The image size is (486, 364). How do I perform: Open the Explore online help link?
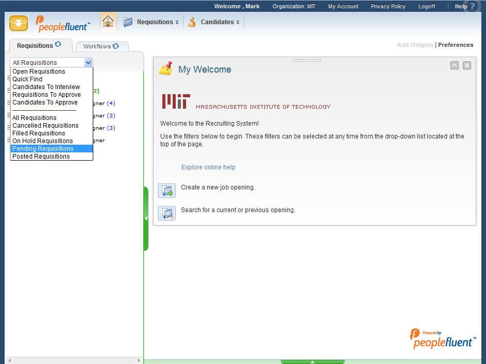pyautogui.click(x=208, y=167)
